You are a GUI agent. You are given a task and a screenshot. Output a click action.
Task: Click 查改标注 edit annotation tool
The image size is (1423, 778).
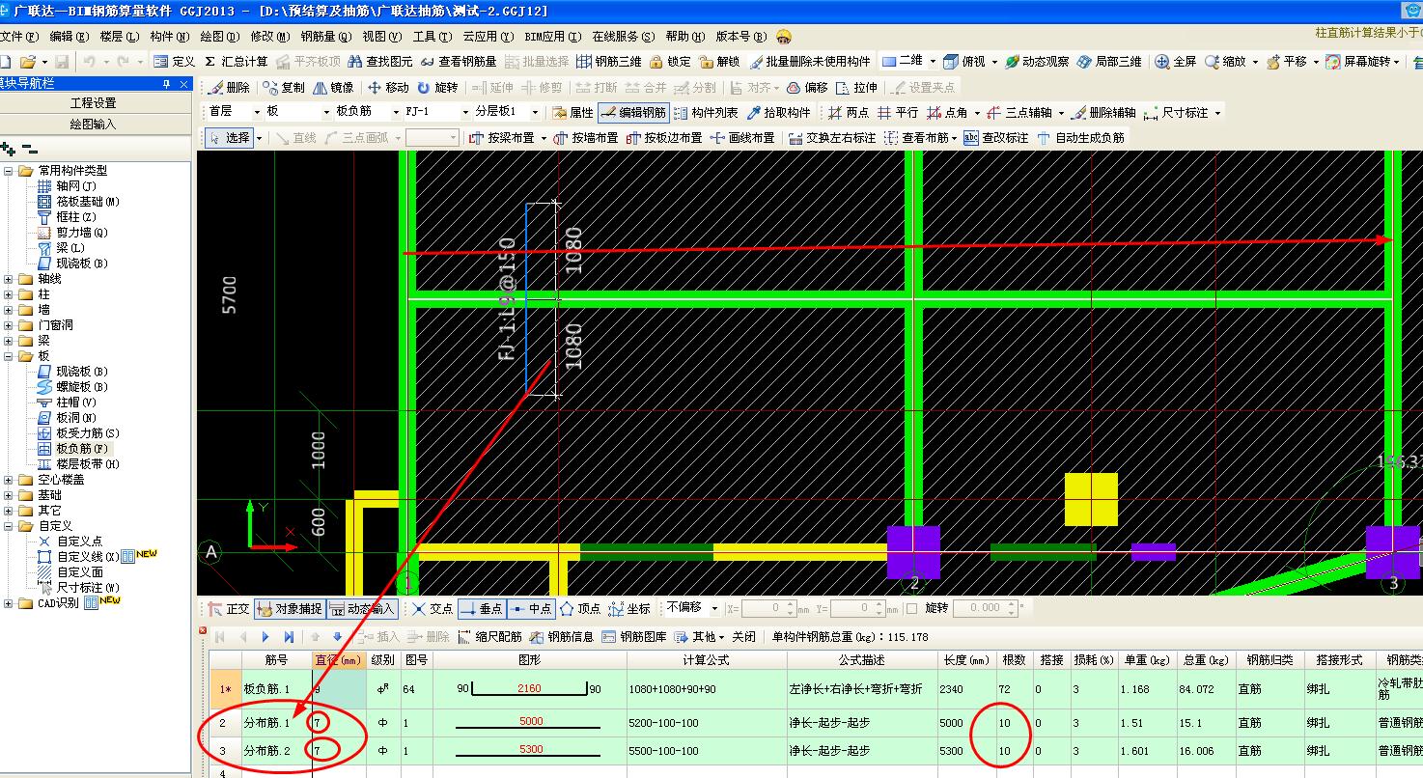(996, 138)
